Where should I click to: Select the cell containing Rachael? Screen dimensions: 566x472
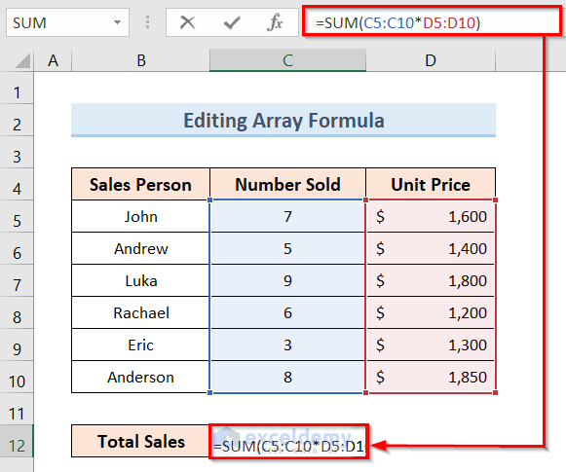tap(141, 312)
